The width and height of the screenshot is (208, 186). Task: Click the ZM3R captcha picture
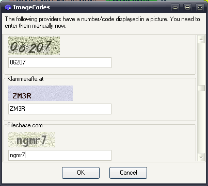pyautogui.click(x=40, y=93)
